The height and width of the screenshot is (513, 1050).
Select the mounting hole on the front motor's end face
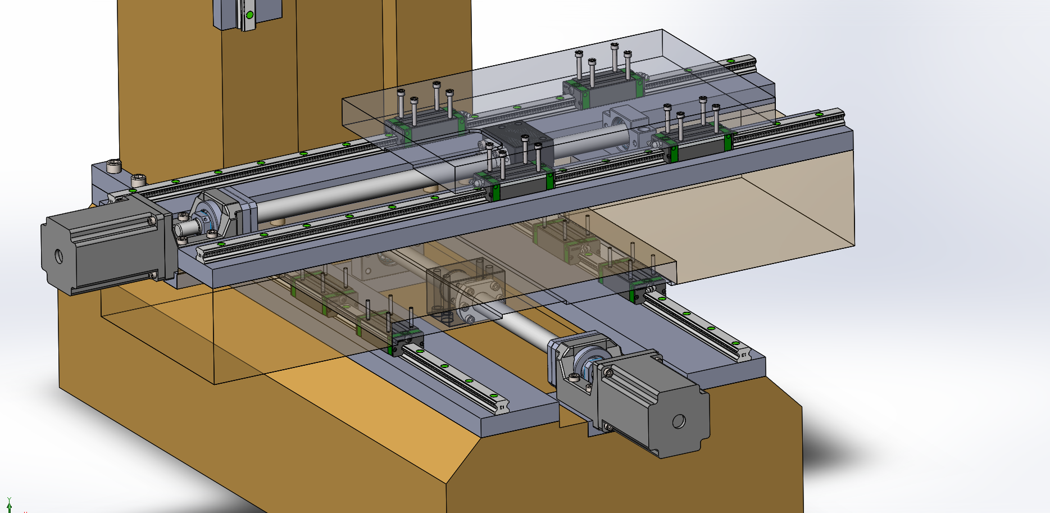click(x=679, y=421)
